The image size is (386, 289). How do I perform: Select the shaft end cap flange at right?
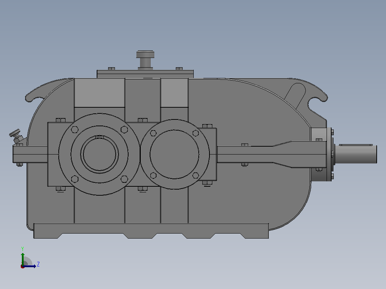[x=330, y=154]
